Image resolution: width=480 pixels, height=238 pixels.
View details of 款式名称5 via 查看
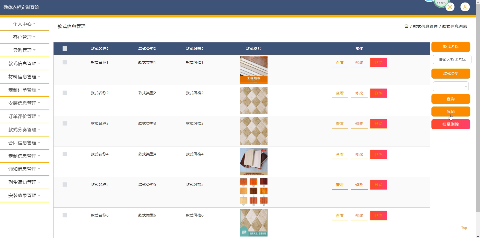(340, 185)
